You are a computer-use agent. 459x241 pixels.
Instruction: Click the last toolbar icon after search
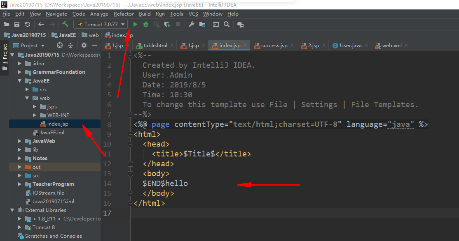click(x=240, y=25)
